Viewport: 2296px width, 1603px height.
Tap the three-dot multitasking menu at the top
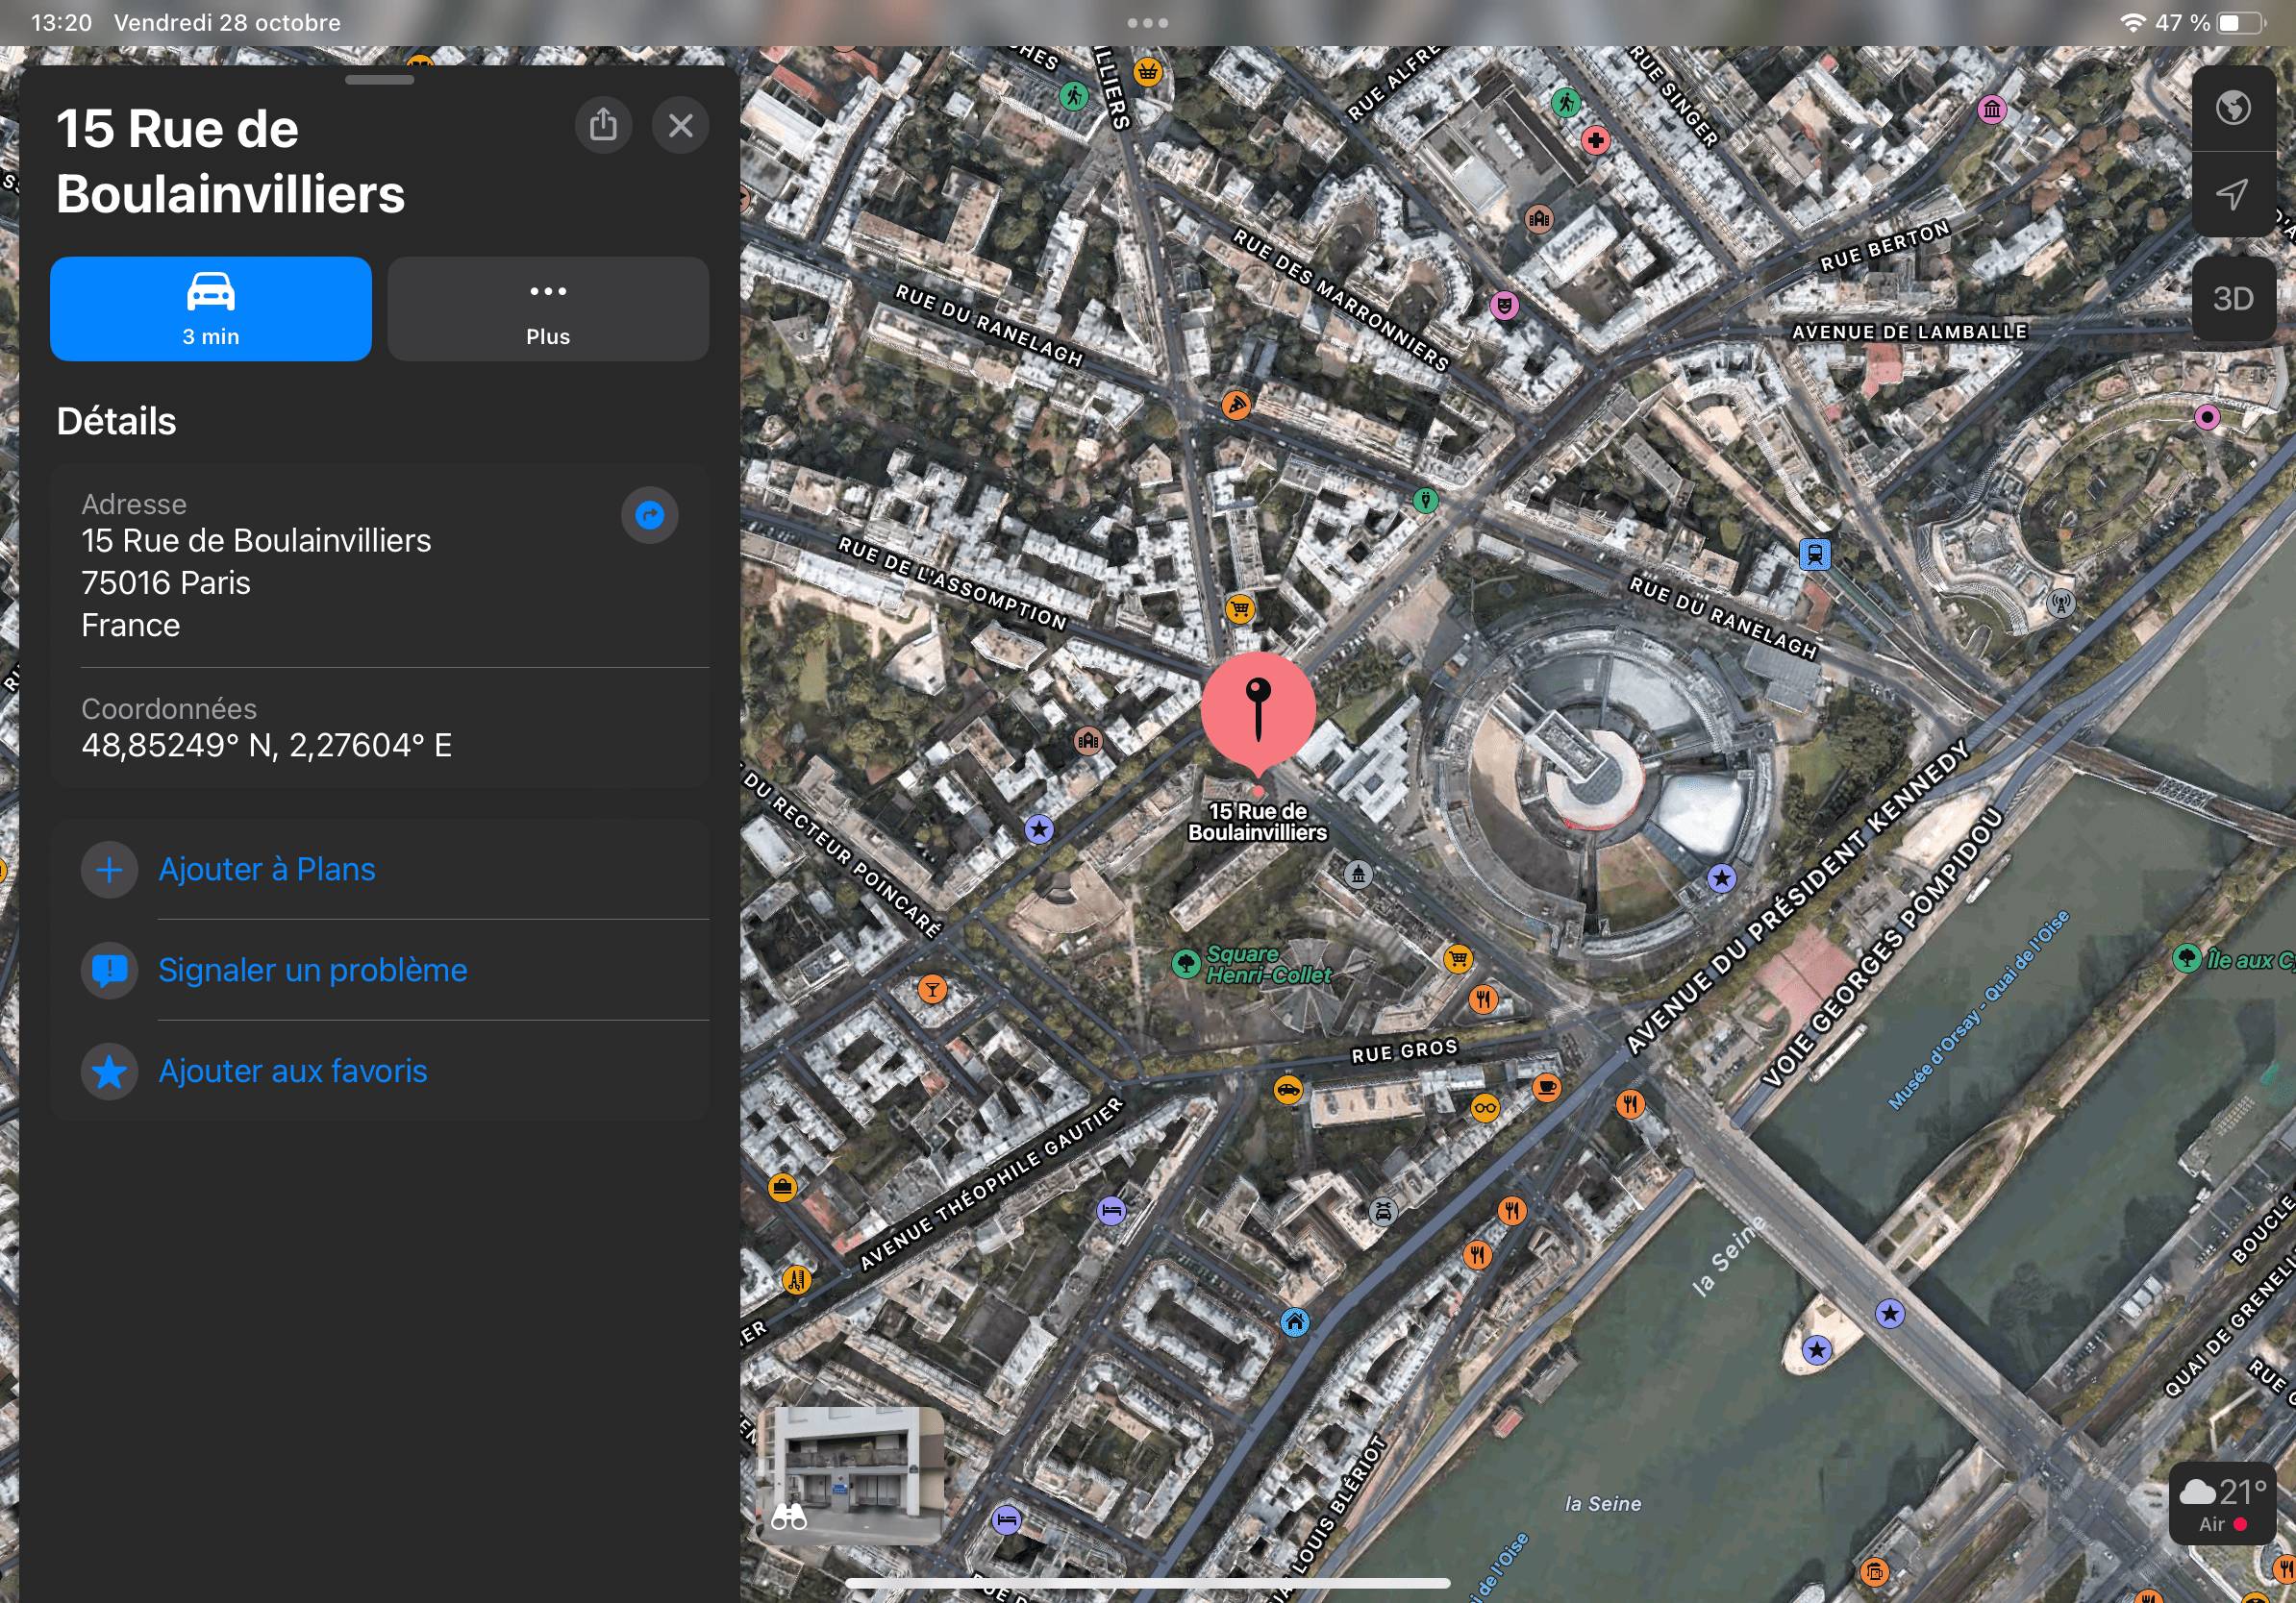click(1148, 23)
